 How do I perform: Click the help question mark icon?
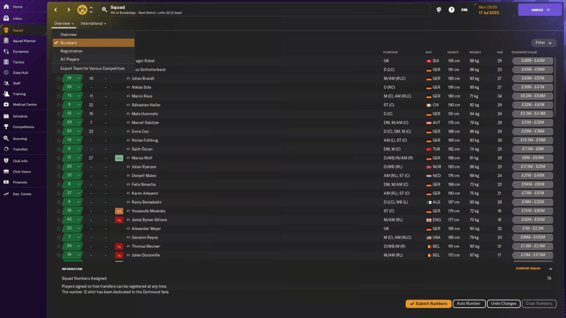click(452, 10)
